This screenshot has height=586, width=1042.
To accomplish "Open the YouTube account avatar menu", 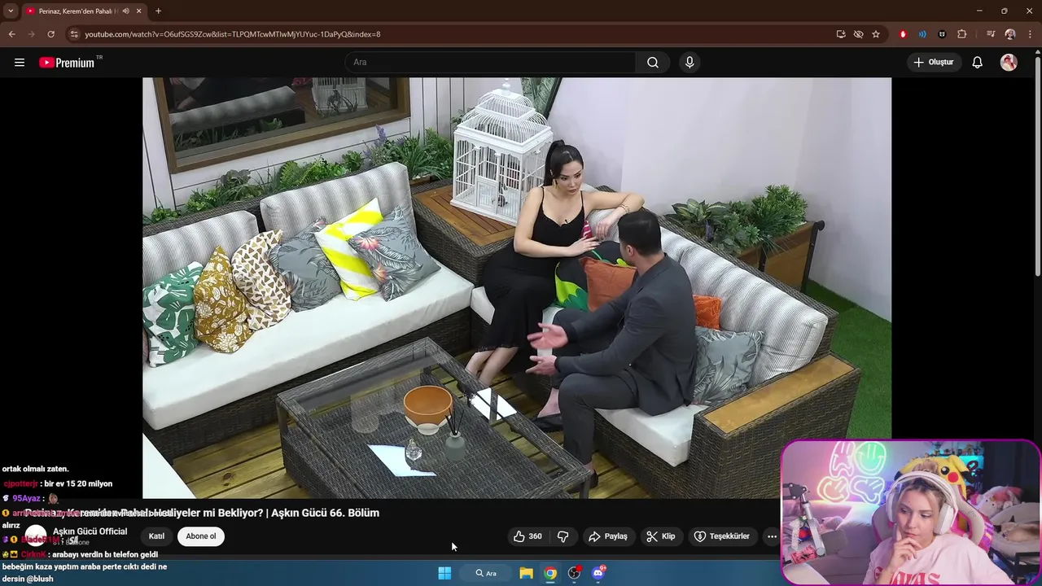I will [1009, 63].
